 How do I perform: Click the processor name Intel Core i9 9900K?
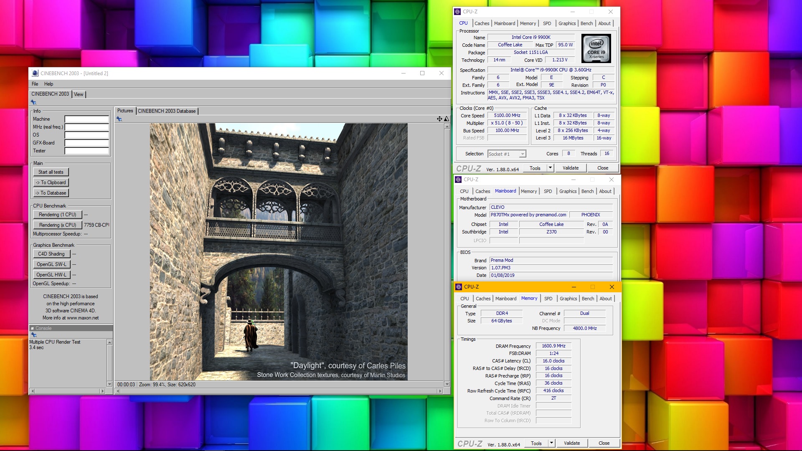(531, 37)
